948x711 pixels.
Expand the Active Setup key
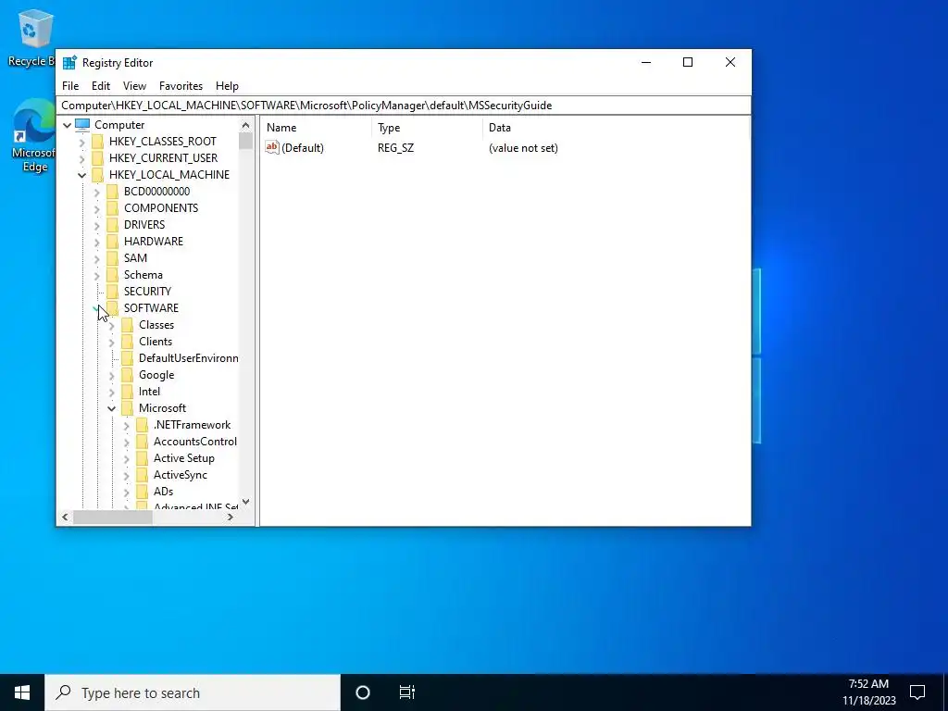[126, 459]
